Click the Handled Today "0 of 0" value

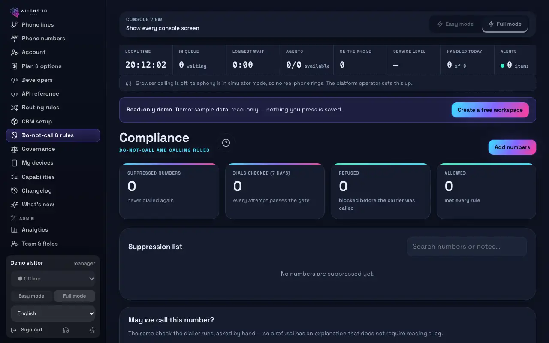tap(456, 65)
